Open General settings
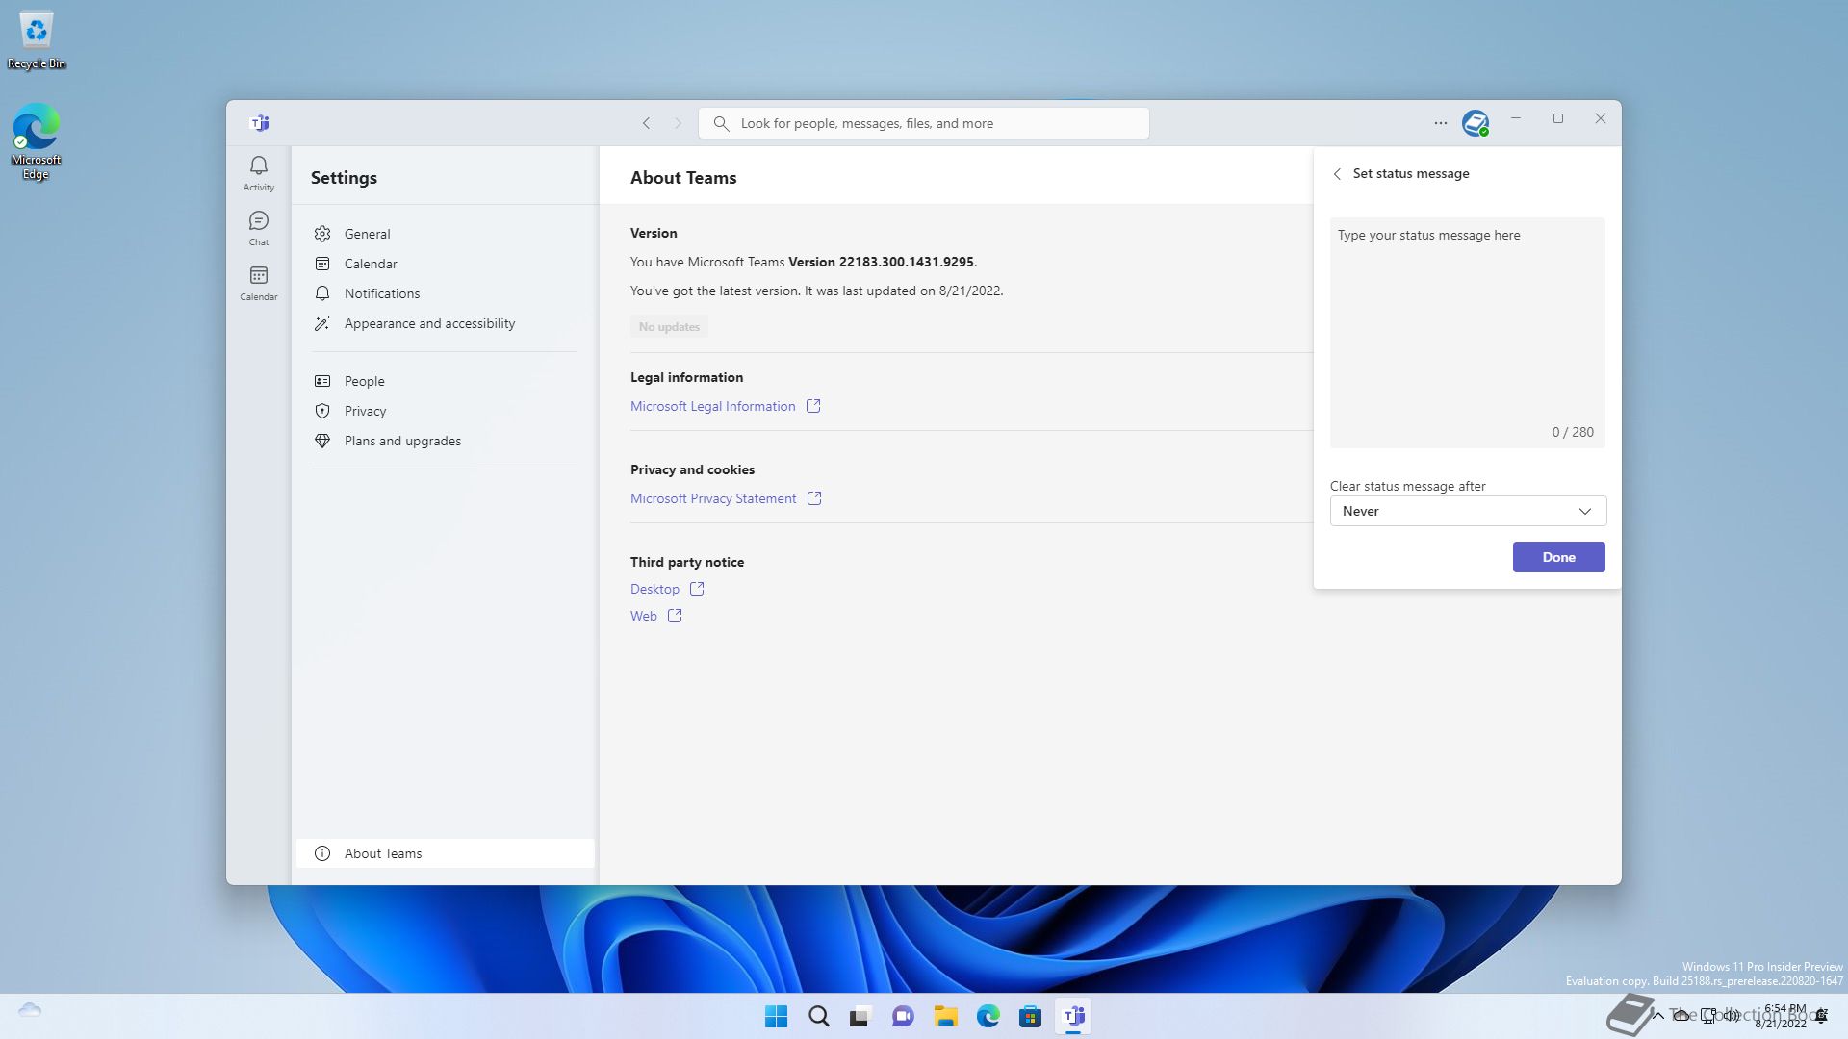This screenshot has height=1039, width=1848. tap(445, 234)
